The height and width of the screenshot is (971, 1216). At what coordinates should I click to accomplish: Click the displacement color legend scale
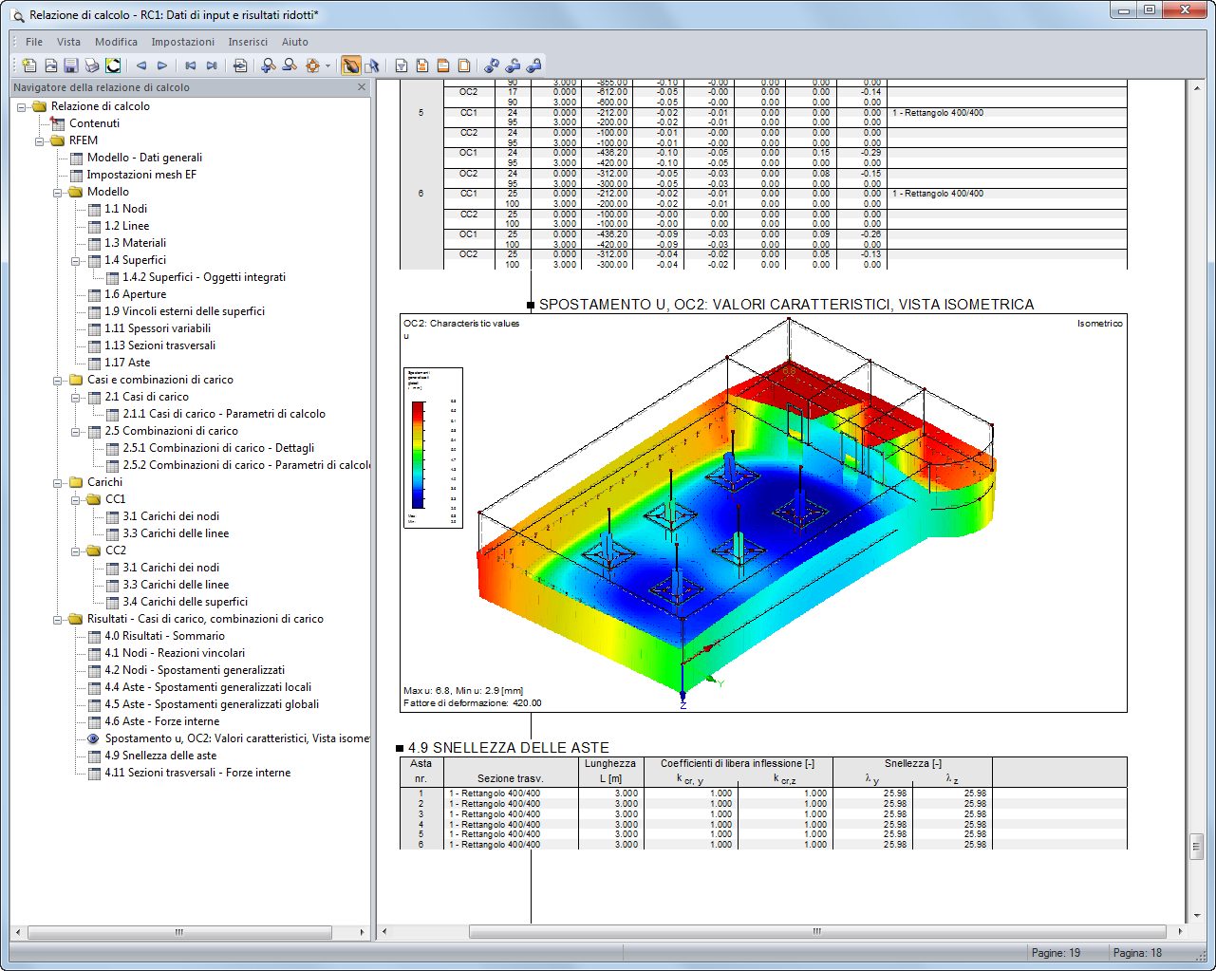[419, 455]
